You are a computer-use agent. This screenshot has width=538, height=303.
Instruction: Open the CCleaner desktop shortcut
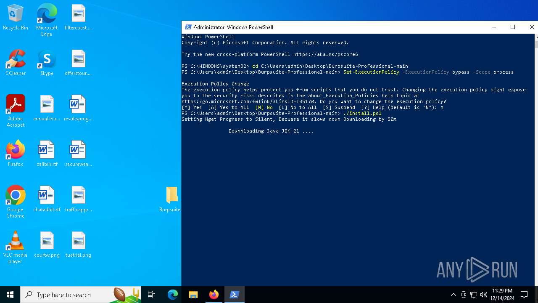coord(16,63)
